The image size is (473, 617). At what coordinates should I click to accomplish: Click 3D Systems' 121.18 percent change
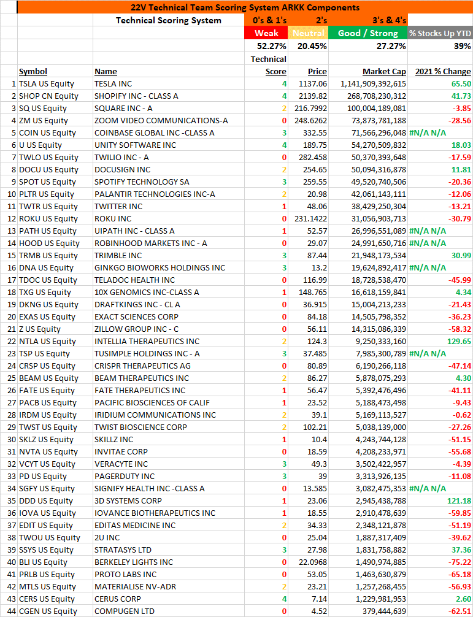[x=440, y=500]
